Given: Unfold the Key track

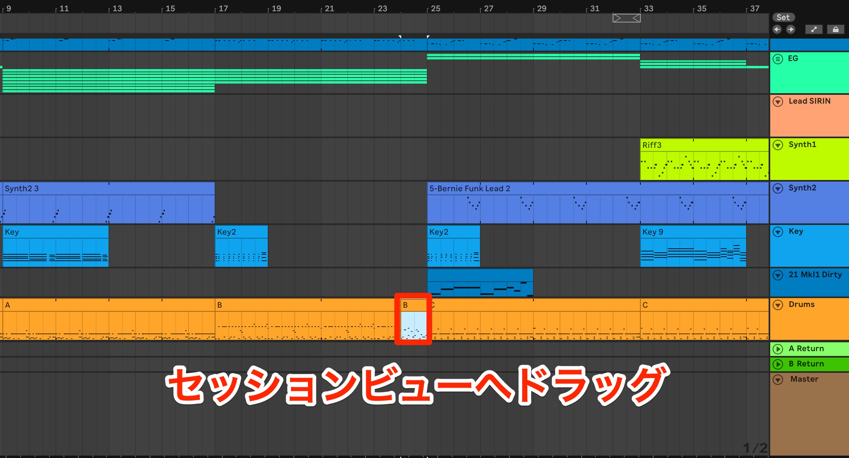Looking at the screenshot, I should click(778, 231).
